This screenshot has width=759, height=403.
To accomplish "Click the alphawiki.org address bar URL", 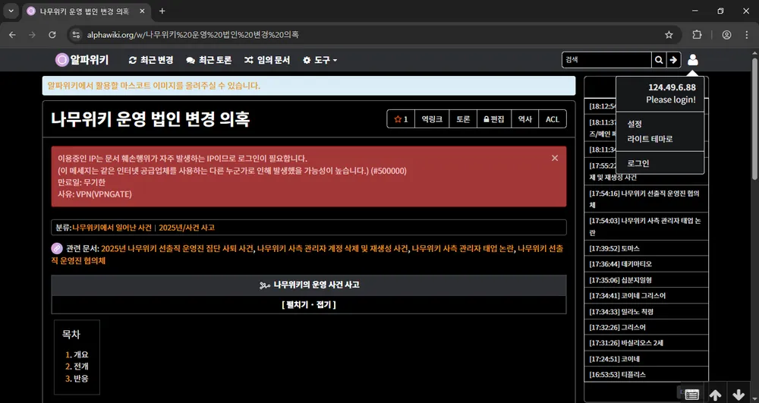I will (x=193, y=35).
